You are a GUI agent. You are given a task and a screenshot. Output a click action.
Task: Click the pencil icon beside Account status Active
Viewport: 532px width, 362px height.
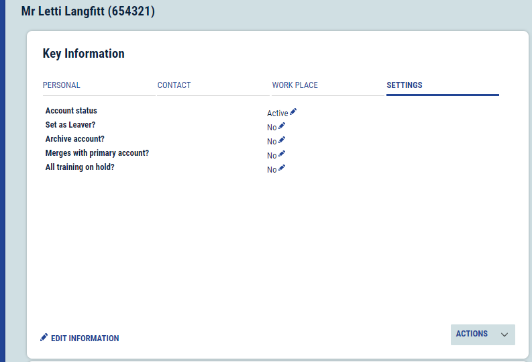click(293, 112)
